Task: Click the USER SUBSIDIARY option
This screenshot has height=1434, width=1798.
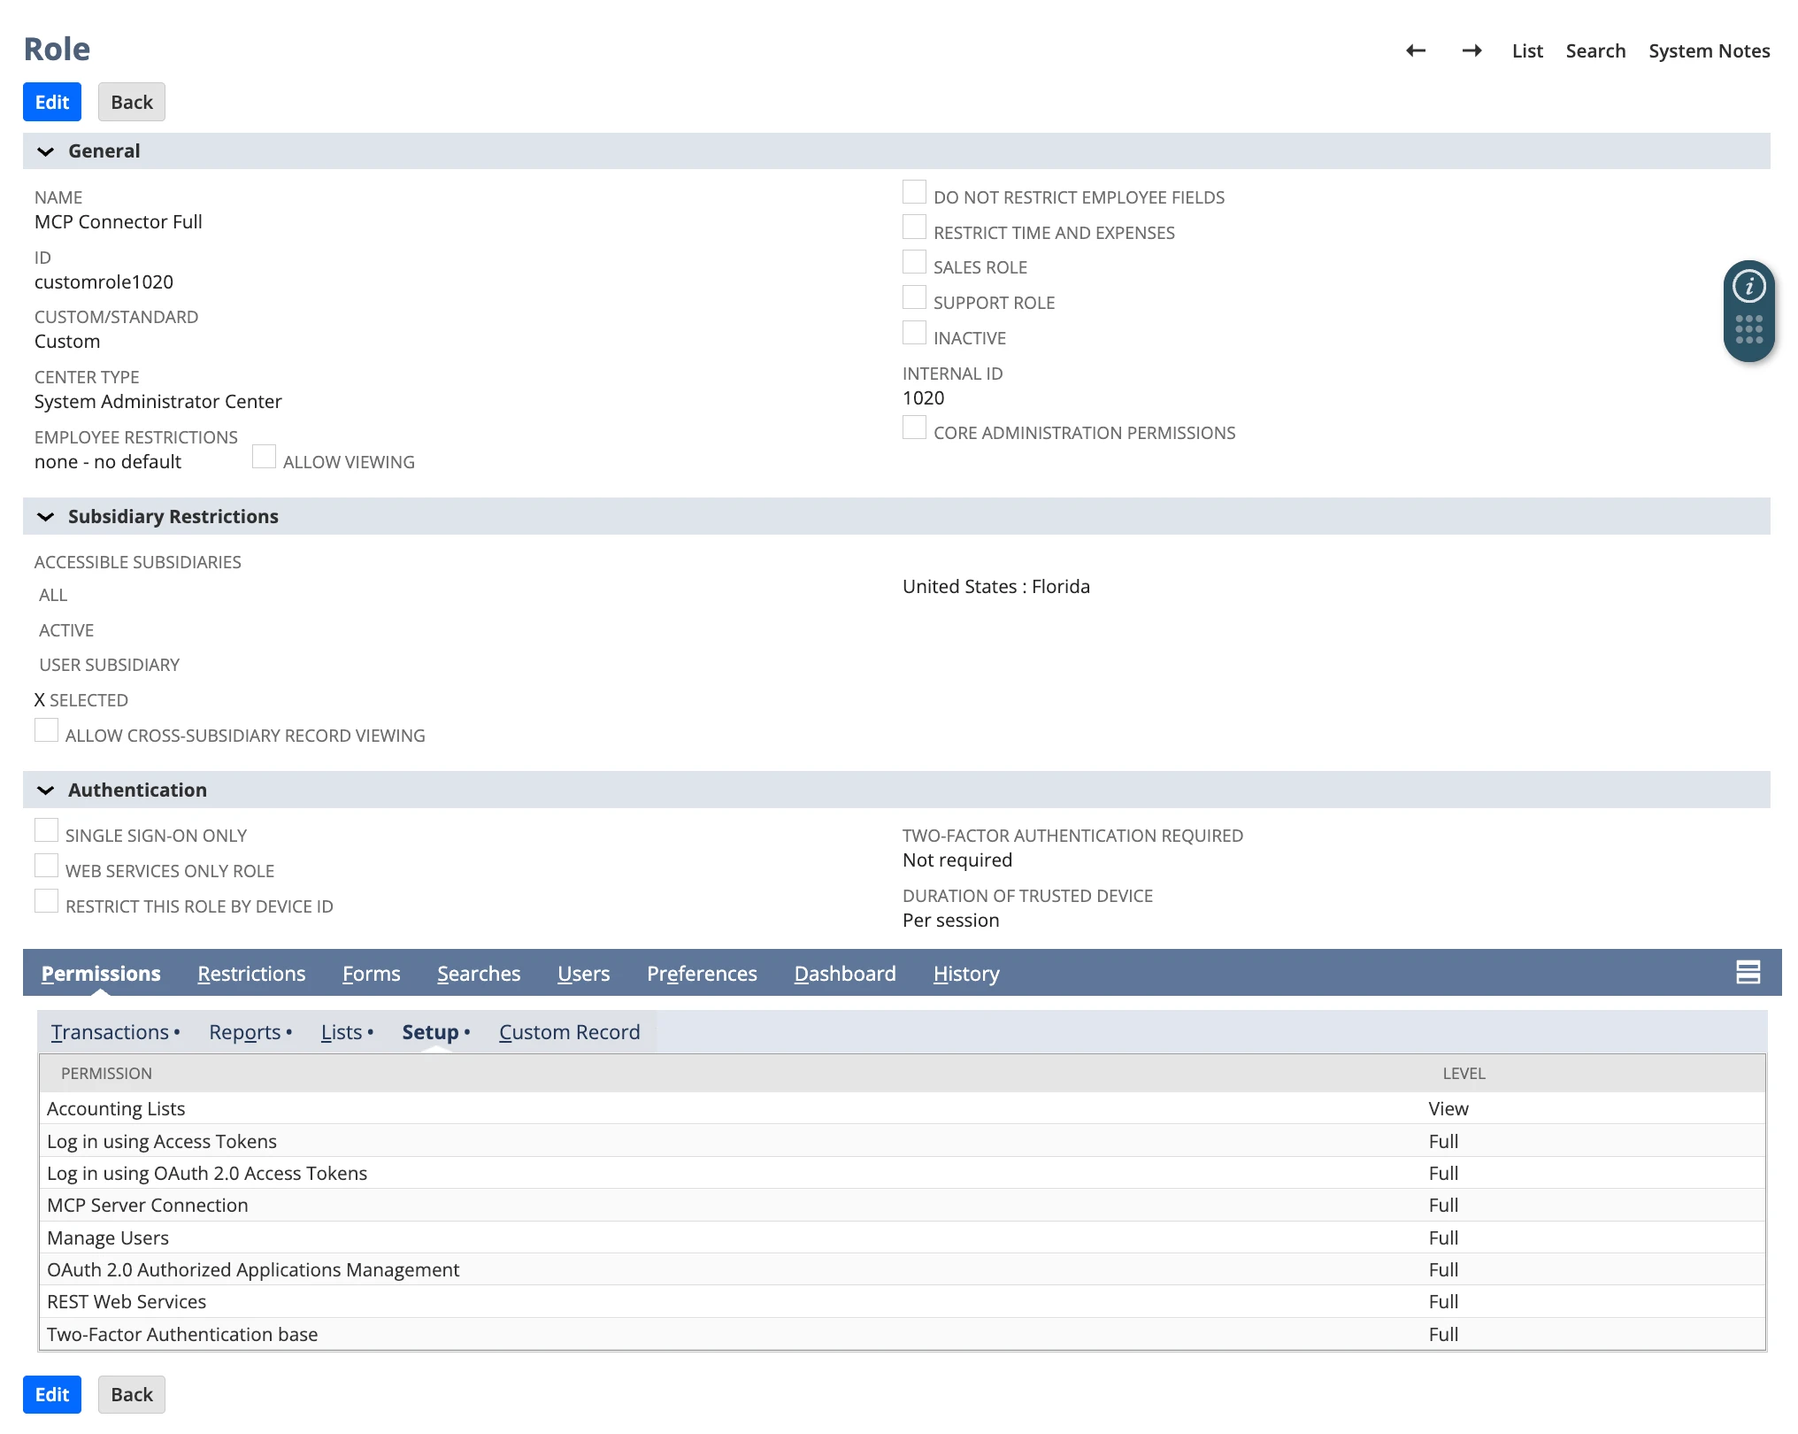Action: pos(109,665)
